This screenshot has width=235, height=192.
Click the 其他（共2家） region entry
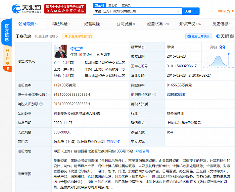[64, 76]
